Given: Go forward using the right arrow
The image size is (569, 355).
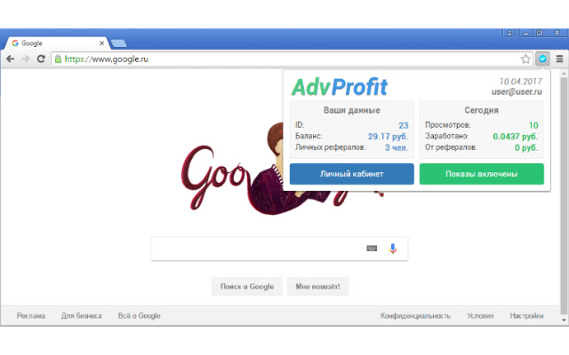Looking at the screenshot, I should tap(26, 59).
